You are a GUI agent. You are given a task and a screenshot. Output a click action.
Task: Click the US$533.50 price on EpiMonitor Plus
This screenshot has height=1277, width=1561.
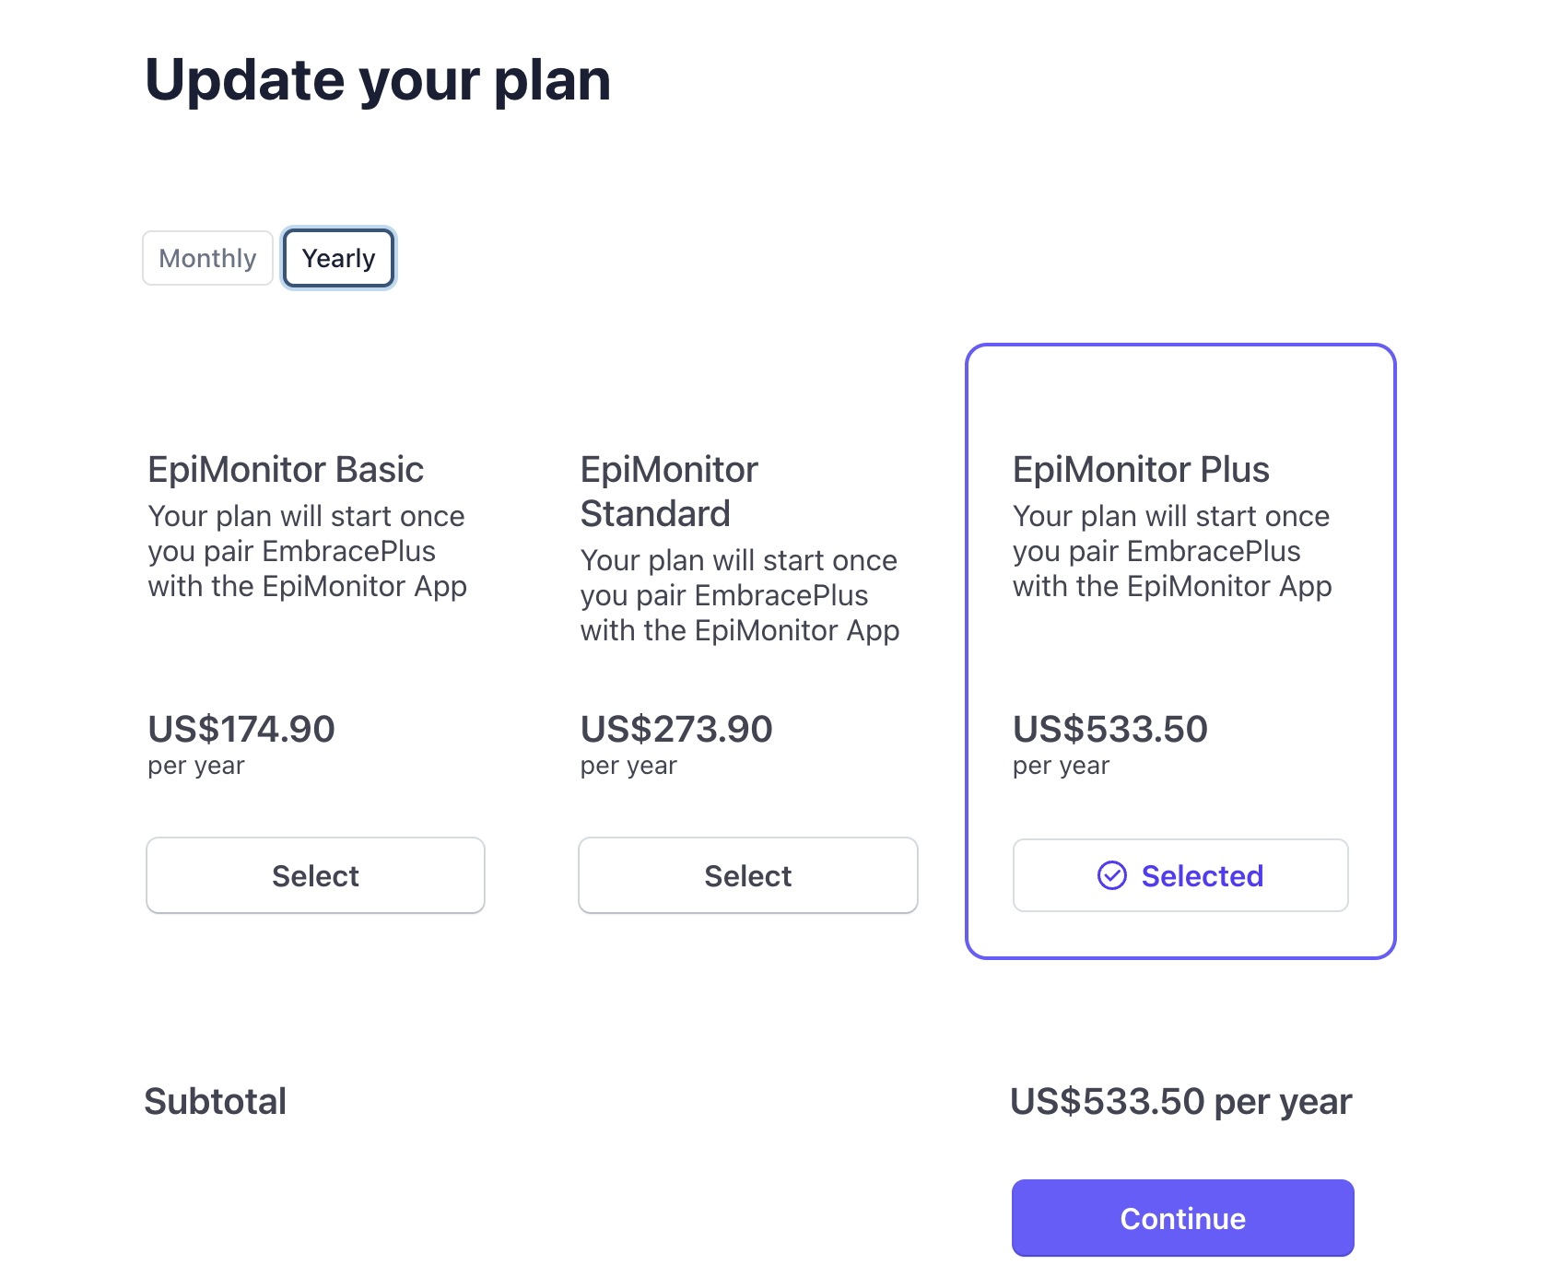coord(1109,729)
